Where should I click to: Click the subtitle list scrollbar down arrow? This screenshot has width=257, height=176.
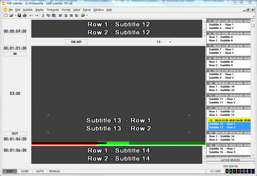tap(253, 155)
